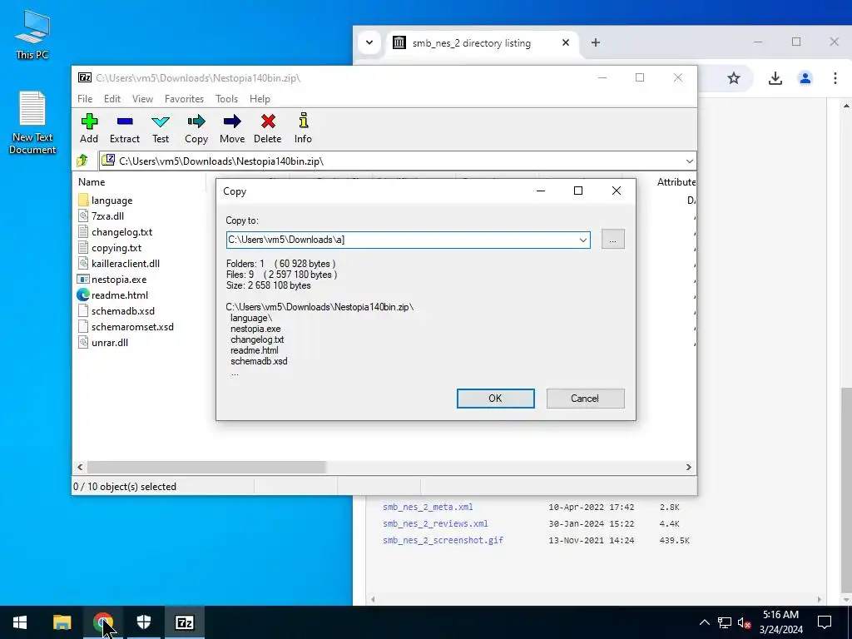Open Chrome three-dot menu

point(835,78)
